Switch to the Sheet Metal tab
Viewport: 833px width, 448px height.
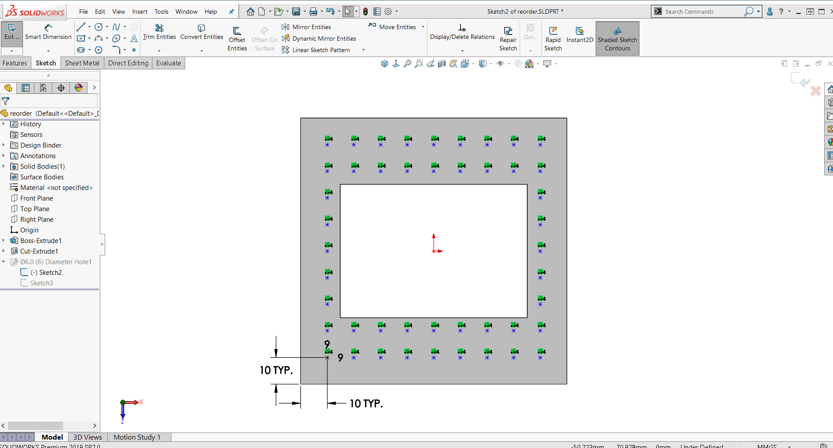point(82,63)
